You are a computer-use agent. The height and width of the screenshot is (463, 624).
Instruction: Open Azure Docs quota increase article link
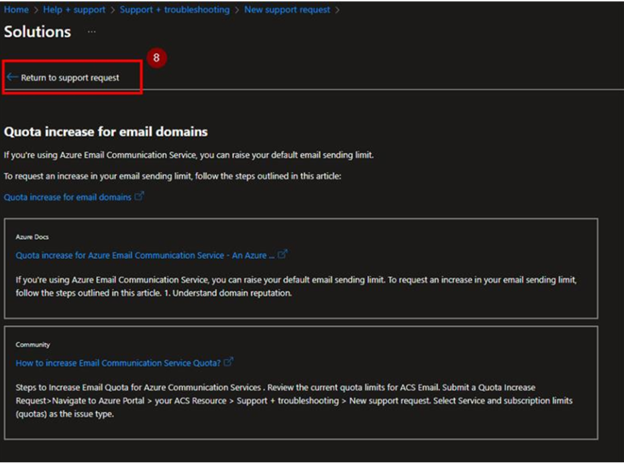(x=145, y=256)
